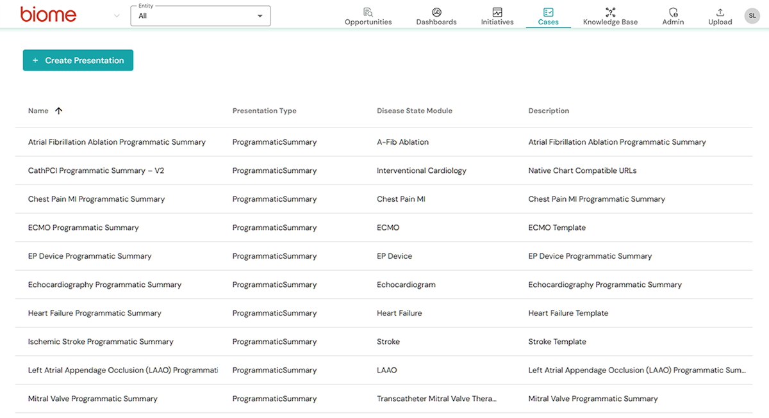The image size is (769, 418).
Task: Toggle Name column sort arrow
Action: 59,111
